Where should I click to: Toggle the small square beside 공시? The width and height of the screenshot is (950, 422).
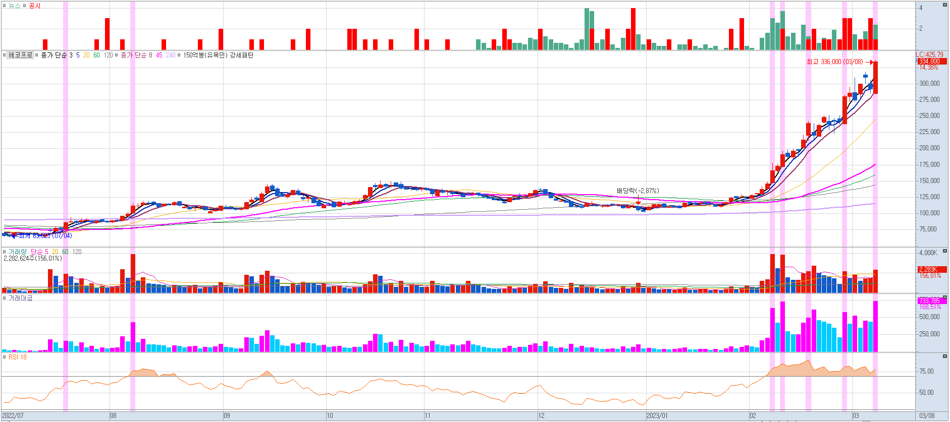(x=25, y=6)
